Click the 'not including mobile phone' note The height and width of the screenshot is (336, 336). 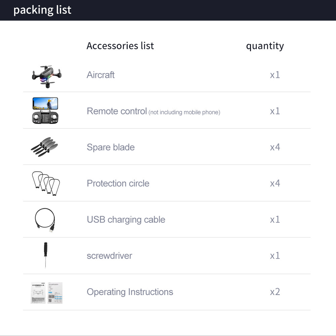(184, 112)
